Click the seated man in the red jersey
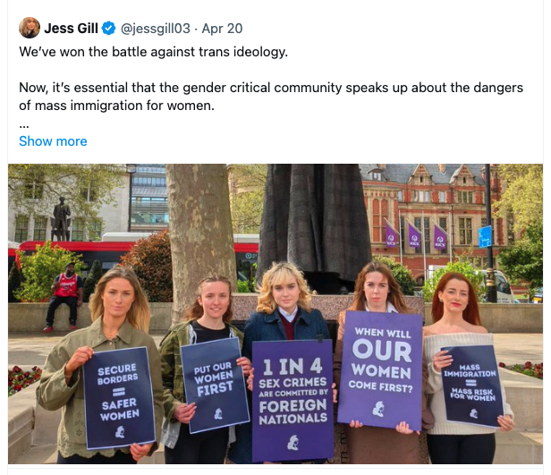This screenshot has height=475, width=551. 64,298
